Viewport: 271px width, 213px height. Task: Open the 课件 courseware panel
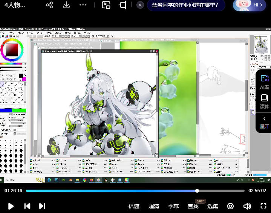coord(264,101)
